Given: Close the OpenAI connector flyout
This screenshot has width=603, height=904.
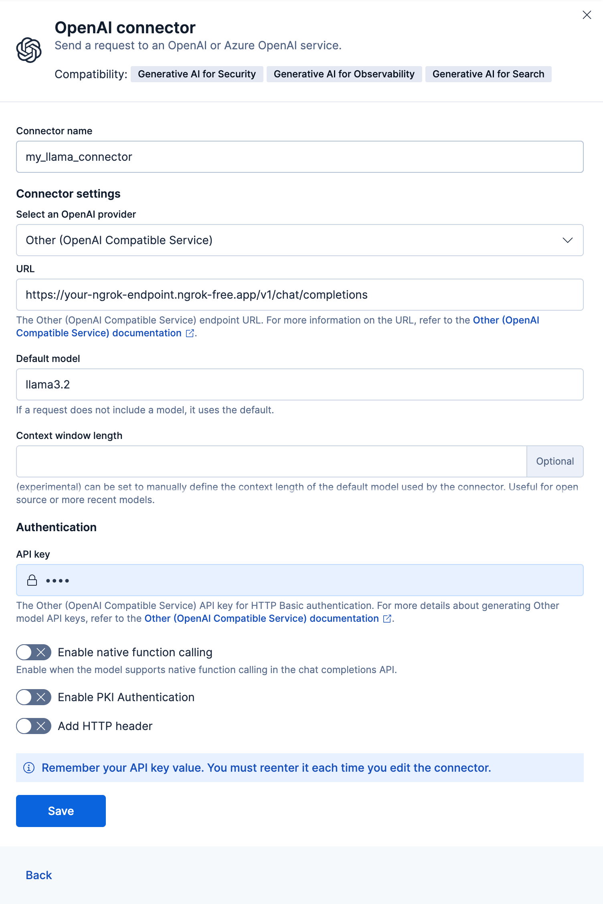Looking at the screenshot, I should (x=587, y=15).
